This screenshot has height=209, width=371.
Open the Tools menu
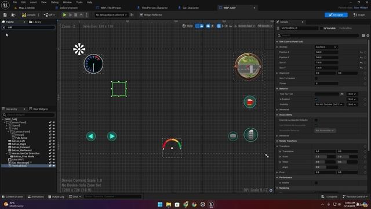(x=79, y=2)
